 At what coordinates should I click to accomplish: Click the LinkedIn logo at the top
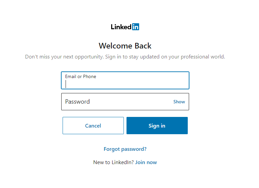click(125, 27)
